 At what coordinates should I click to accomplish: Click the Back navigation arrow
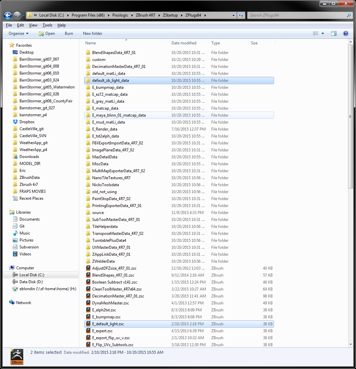click(8, 15)
